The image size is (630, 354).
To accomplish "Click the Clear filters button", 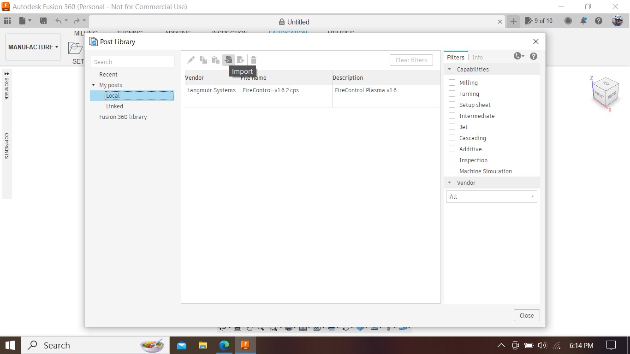I will coord(411,60).
